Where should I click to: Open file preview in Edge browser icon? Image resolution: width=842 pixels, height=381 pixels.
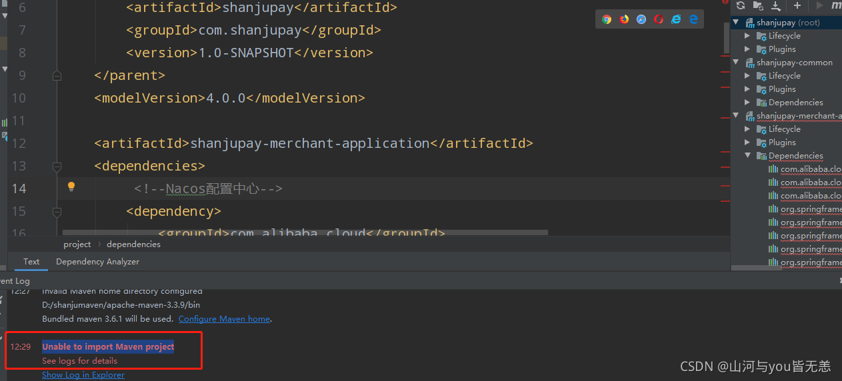pyautogui.click(x=693, y=19)
